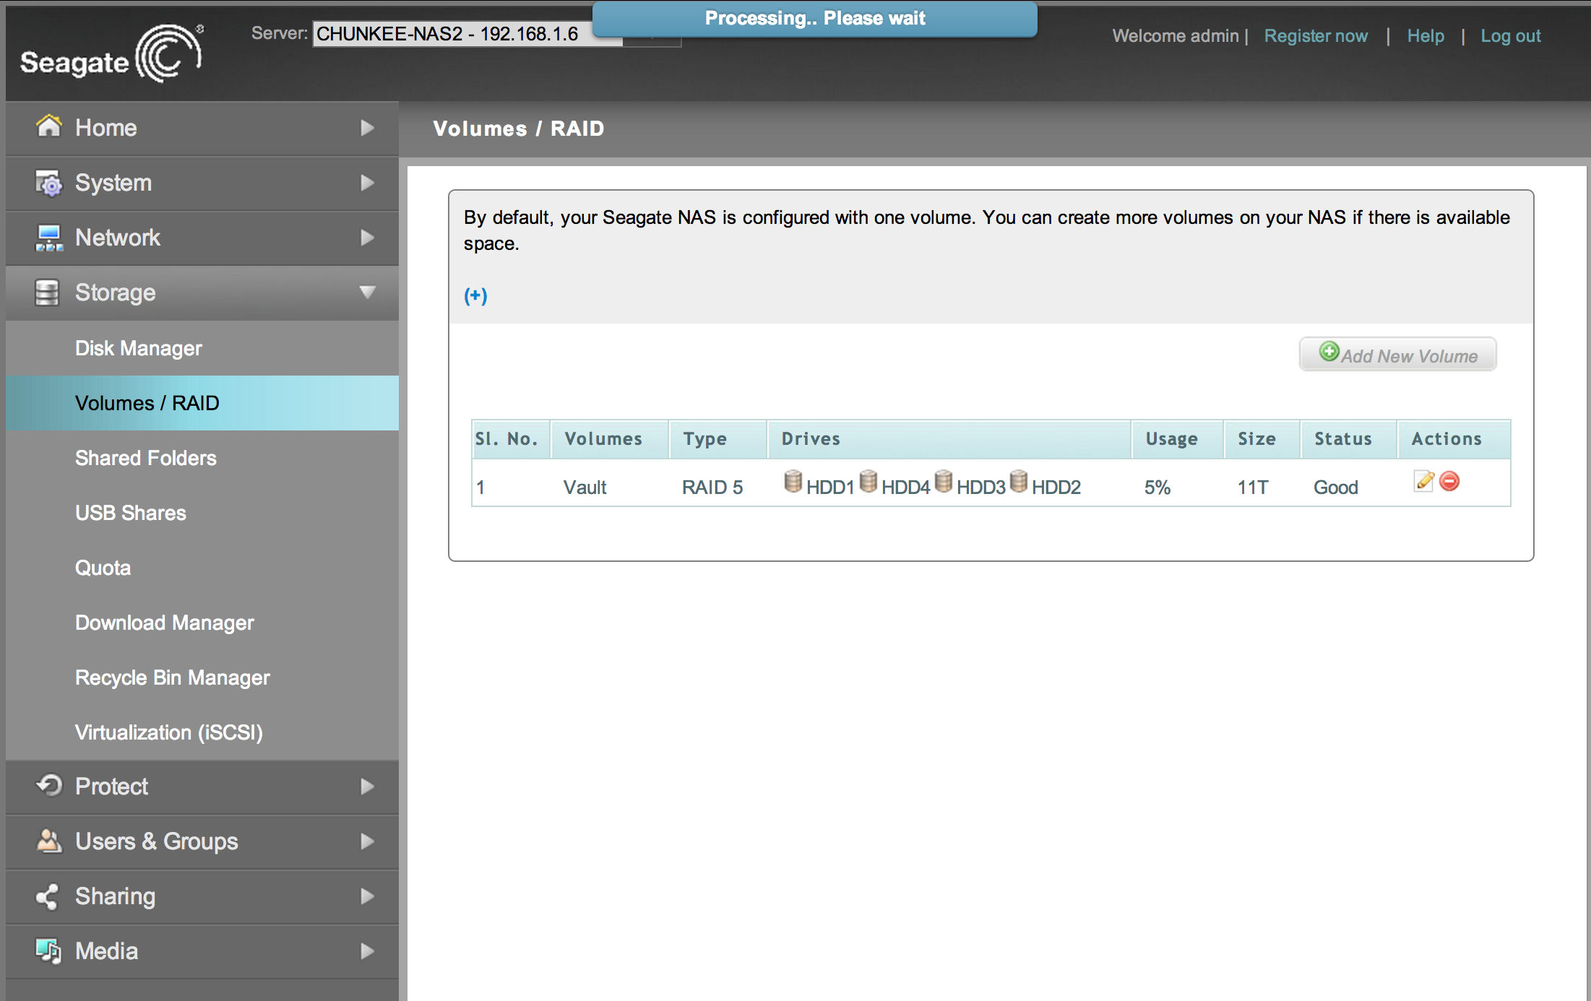Click the Log out link

(x=1511, y=36)
